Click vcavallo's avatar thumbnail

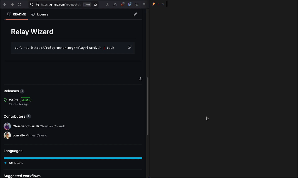[x=7, y=135]
